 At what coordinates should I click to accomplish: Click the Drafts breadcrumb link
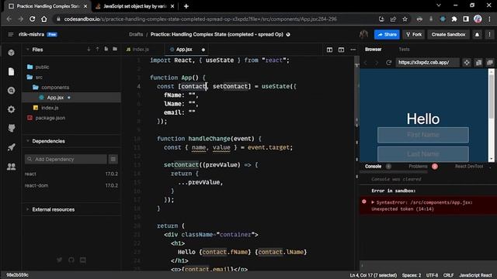click(136, 34)
